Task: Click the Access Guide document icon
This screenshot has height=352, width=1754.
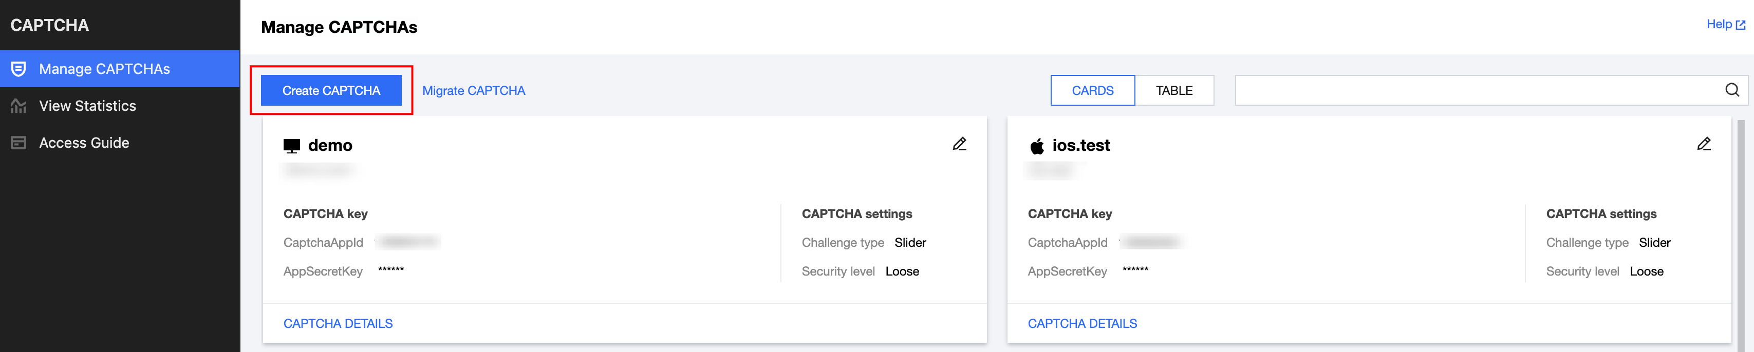Action: point(19,143)
